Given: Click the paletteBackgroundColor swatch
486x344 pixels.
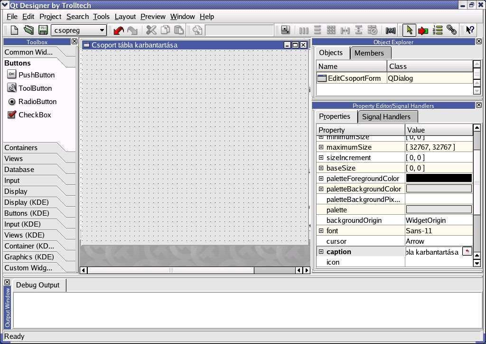Looking at the screenshot, I should (439, 189).
